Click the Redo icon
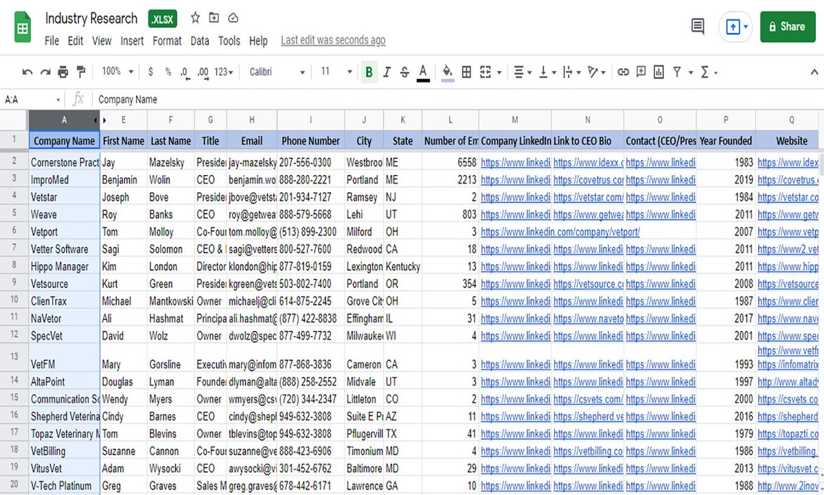 click(45, 71)
